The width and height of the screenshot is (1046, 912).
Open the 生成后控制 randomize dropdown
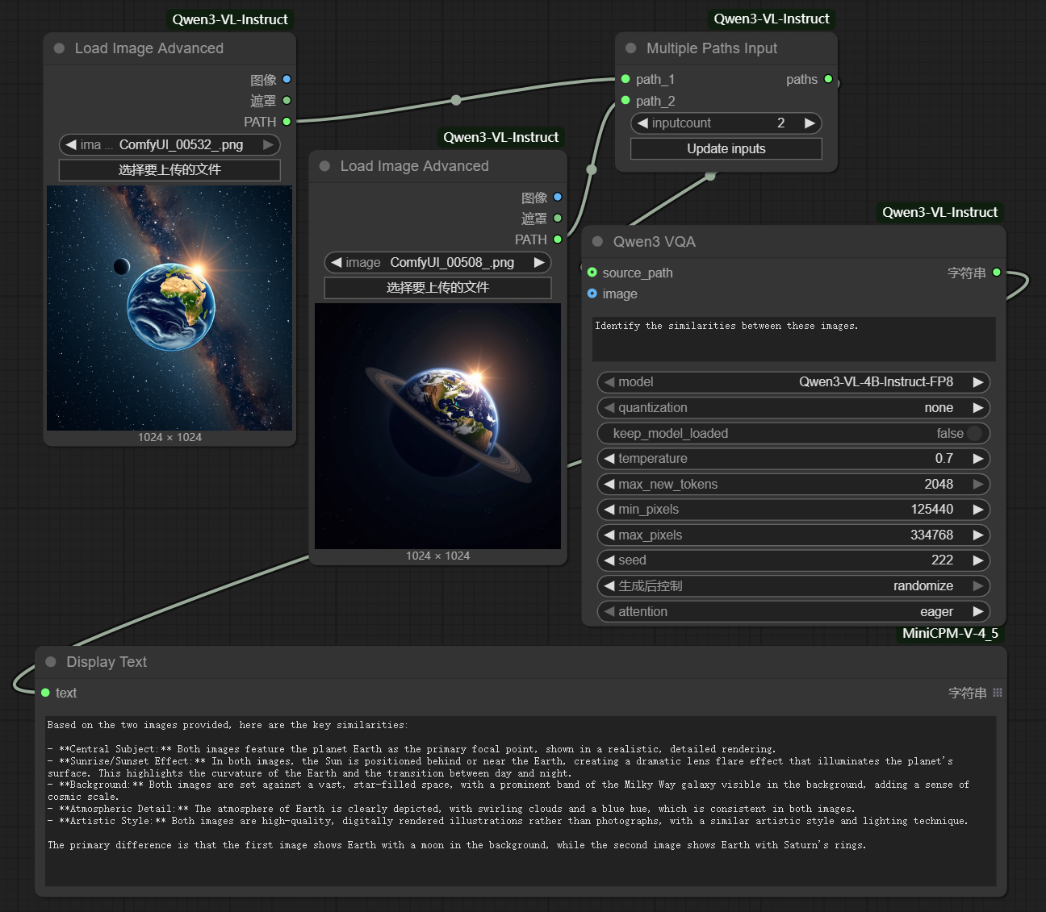click(x=793, y=586)
